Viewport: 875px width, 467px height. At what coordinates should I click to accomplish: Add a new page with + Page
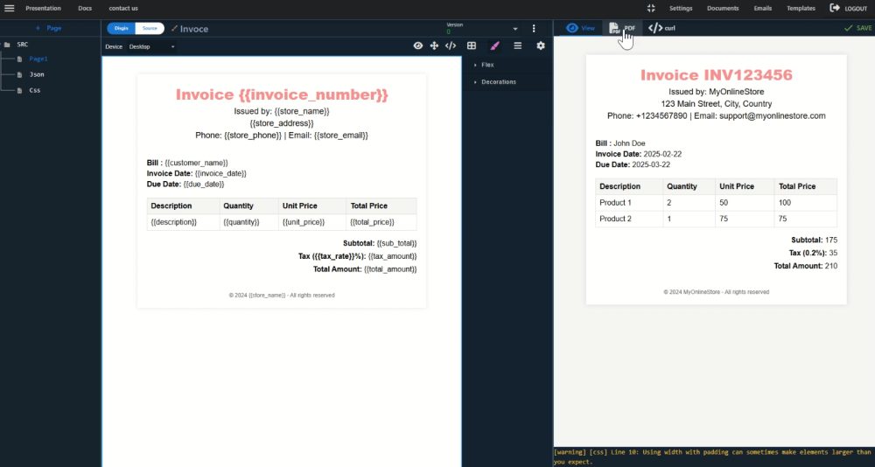click(x=48, y=28)
